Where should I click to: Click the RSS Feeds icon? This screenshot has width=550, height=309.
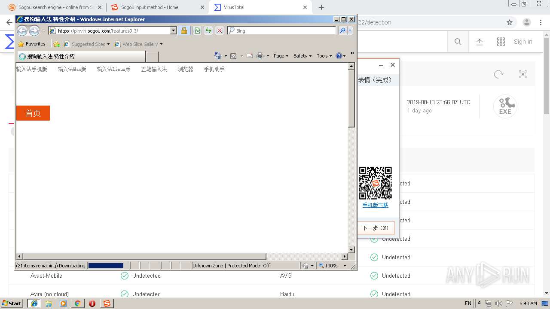point(233,56)
